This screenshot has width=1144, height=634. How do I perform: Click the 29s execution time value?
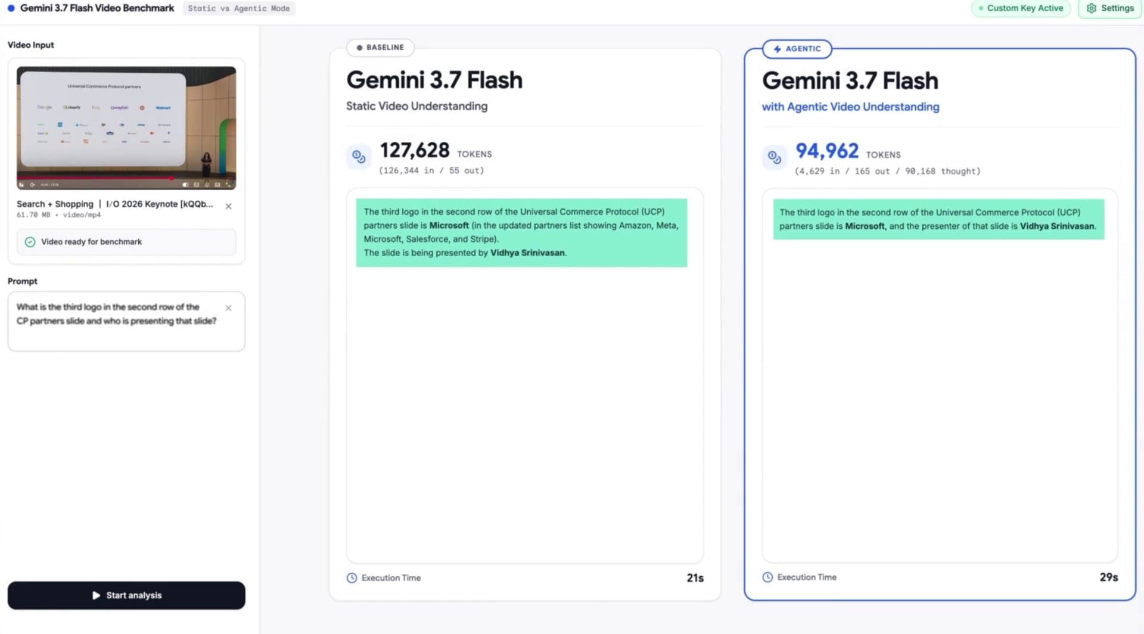(x=1109, y=577)
